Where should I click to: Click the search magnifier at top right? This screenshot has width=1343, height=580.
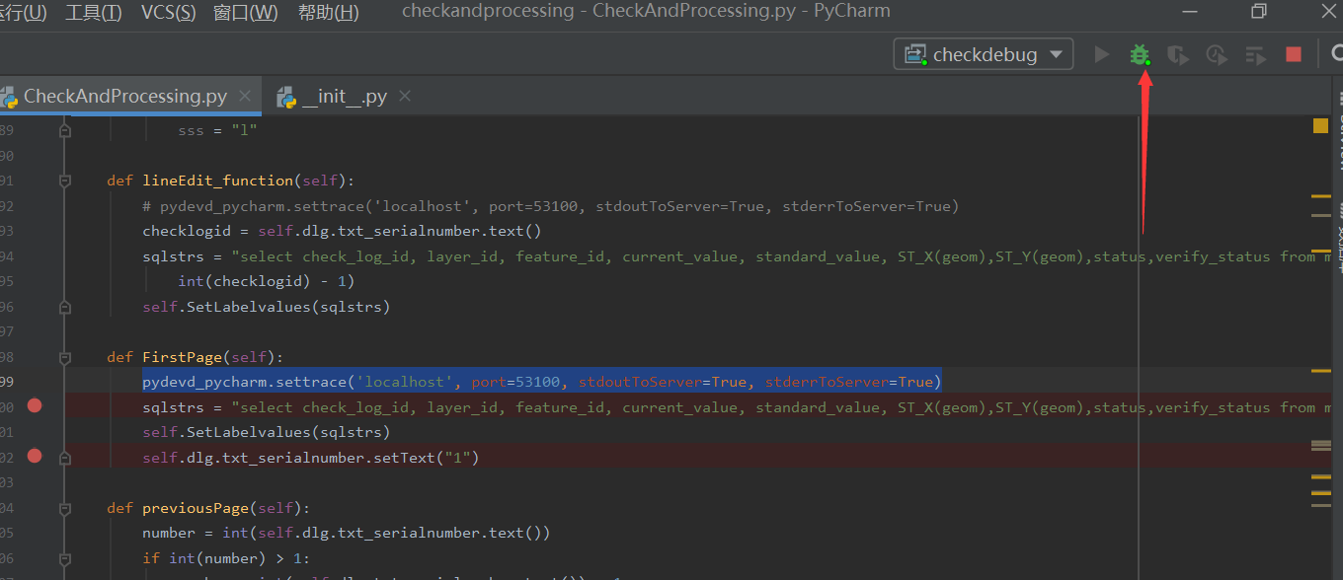point(1336,54)
